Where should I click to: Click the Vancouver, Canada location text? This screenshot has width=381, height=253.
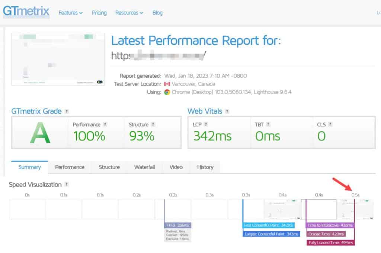[193, 84]
